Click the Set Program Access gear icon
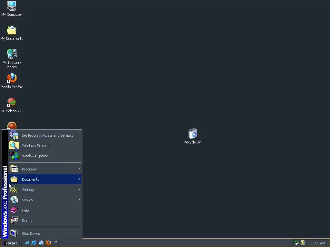 pos(14,135)
